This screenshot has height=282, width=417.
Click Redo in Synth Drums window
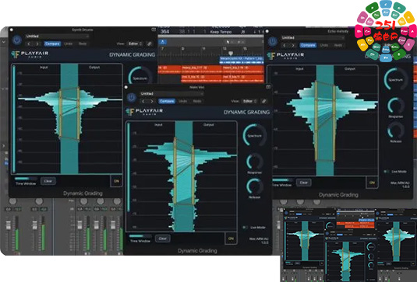pos(83,44)
